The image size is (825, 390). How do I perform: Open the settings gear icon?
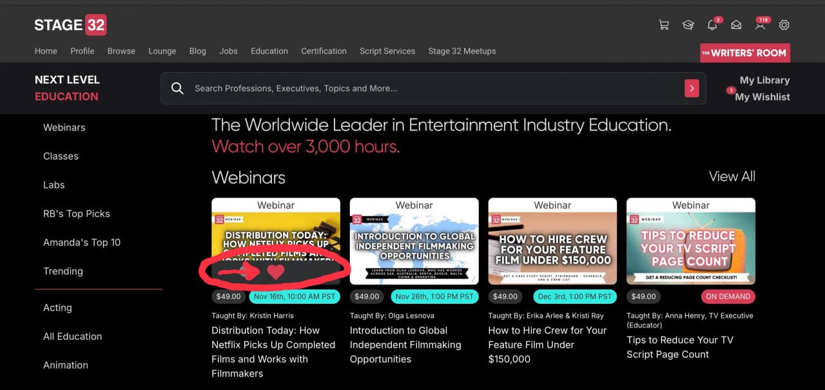pyautogui.click(x=784, y=25)
